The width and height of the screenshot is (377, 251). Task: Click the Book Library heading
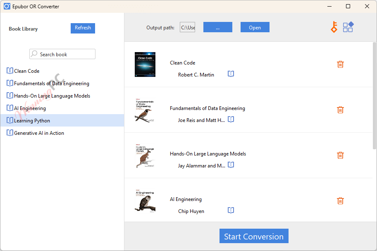[x=23, y=29]
